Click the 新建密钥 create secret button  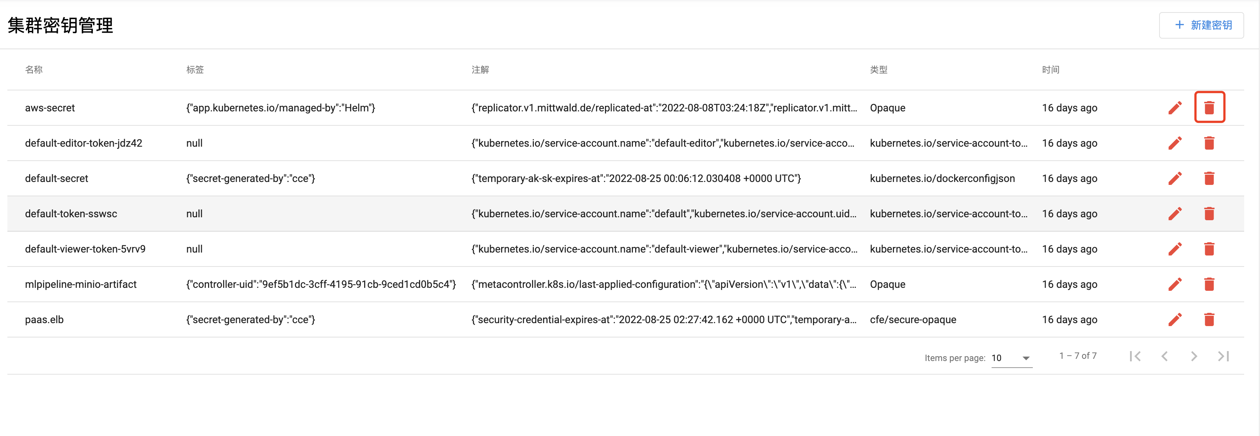(x=1201, y=25)
